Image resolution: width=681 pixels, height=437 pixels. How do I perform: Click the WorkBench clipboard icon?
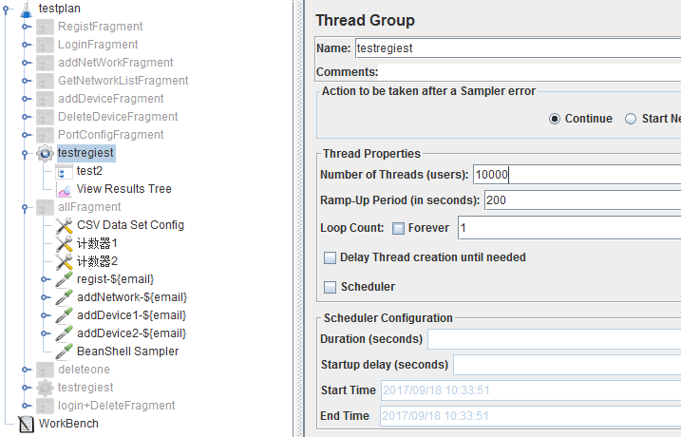26,424
